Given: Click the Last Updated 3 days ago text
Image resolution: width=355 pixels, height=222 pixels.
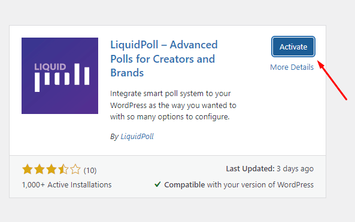Looking at the screenshot, I should tap(269, 169).
